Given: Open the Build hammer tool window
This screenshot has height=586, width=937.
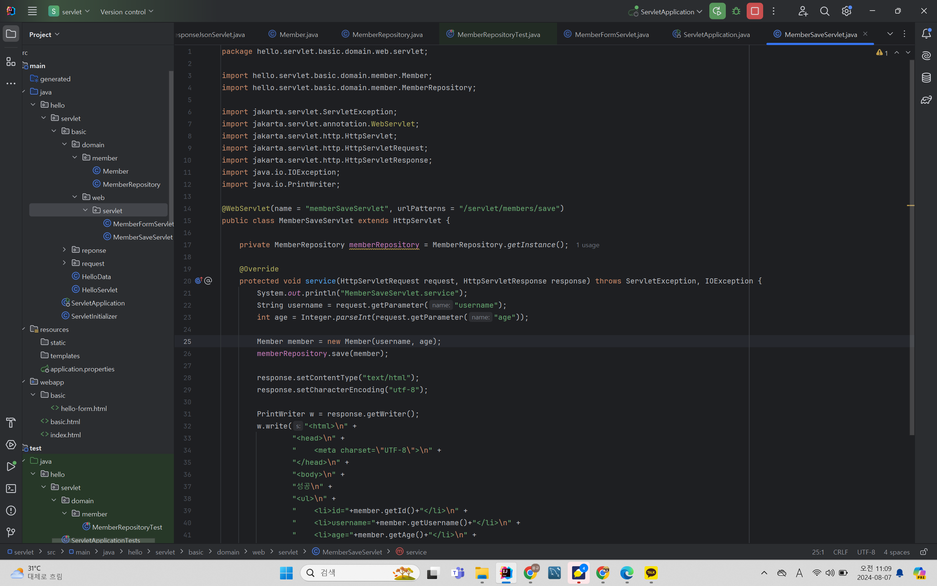Looking at the screenshot, I should click(x=11, y=422).
